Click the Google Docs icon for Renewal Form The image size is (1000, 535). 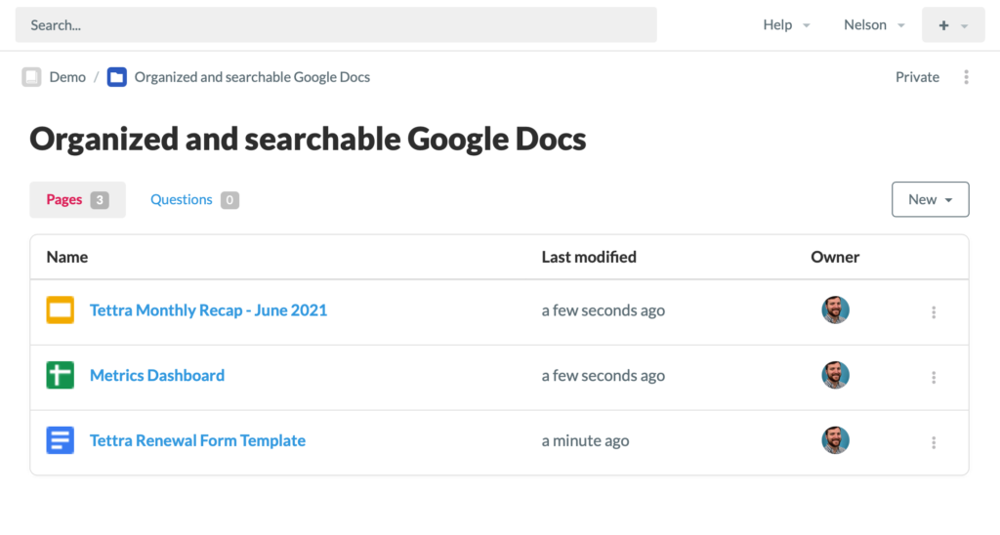point(61,440)
